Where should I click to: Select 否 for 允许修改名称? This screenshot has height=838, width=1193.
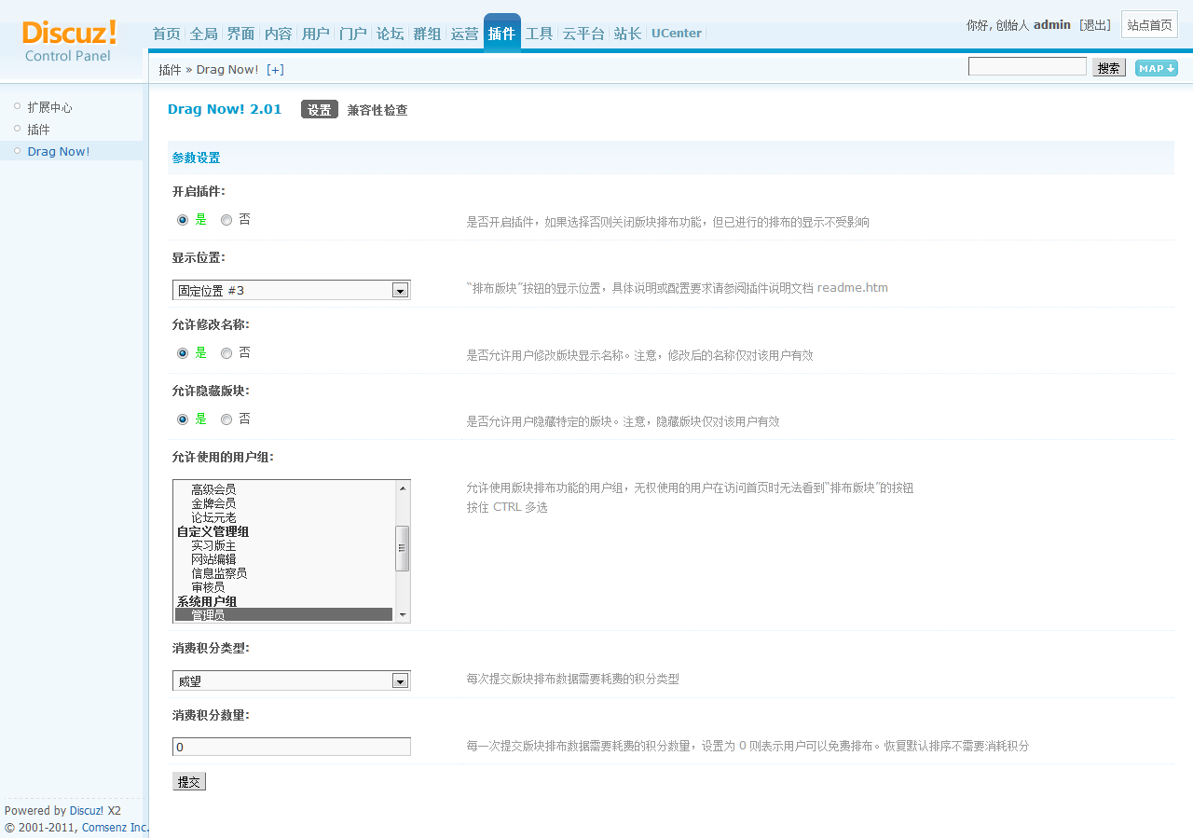tap(226, 353)
